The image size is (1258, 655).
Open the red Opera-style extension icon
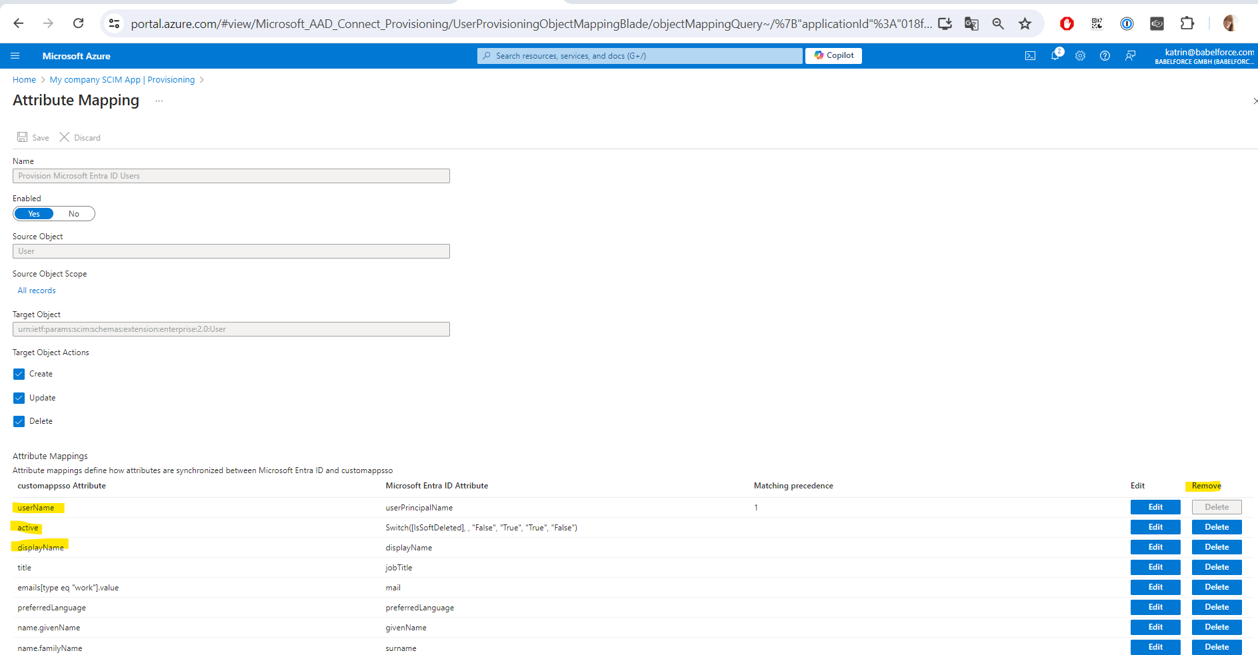[1067, 24]
